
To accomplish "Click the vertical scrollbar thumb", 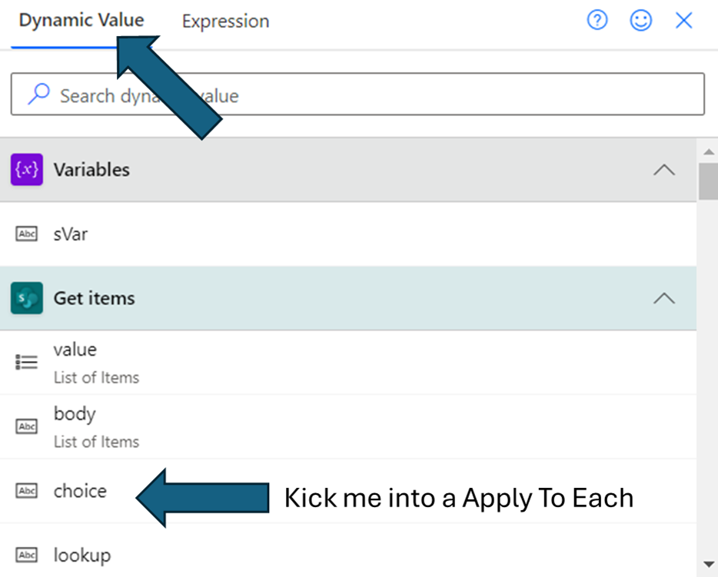I will point(706,181).
